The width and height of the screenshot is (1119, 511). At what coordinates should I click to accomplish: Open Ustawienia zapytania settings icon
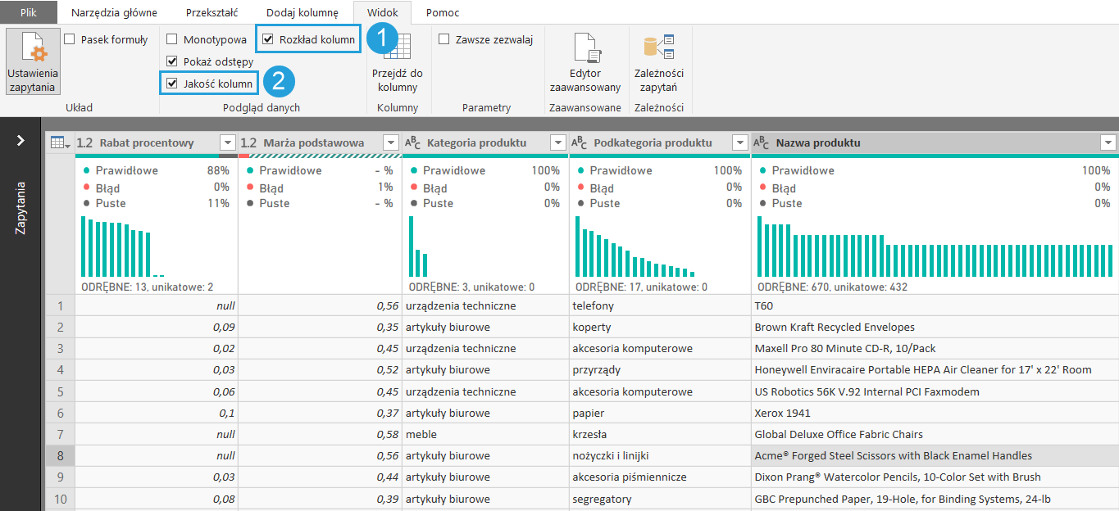tap(33, 51)
